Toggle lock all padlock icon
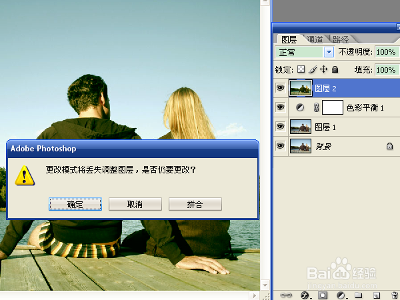400x300 pixels. pos(335,69)
